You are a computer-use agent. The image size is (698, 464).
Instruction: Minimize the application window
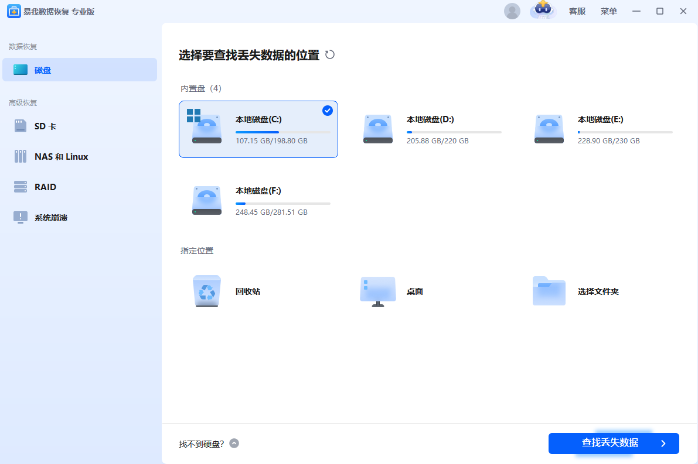point(636,11)
